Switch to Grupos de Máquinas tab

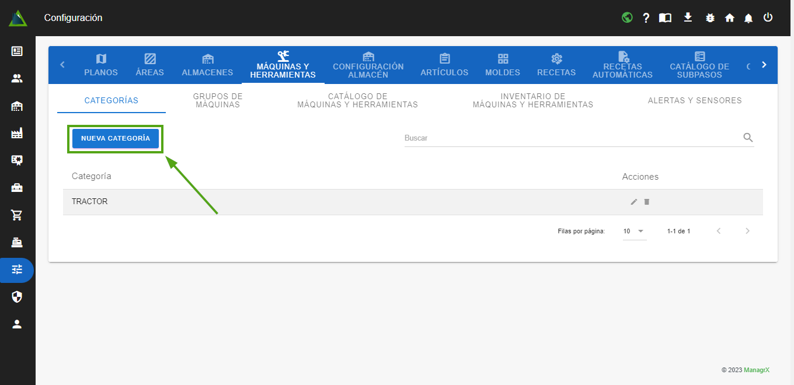pos(218,100)
